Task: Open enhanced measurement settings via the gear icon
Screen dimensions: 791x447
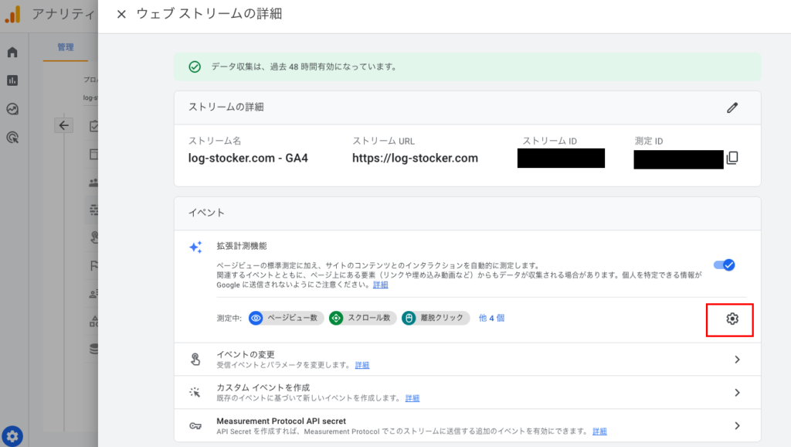Action: (730, 318)
